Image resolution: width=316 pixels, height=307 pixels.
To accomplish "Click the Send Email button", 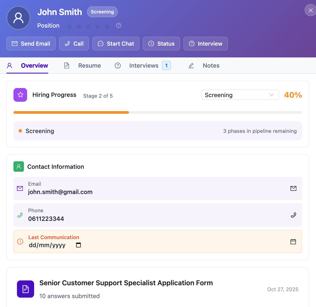I will (31, 43).
